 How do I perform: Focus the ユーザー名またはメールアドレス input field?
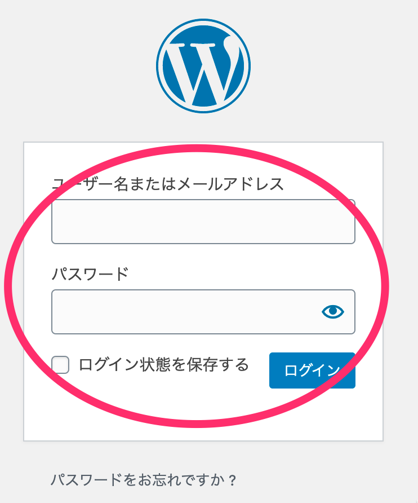click(203, 222)
